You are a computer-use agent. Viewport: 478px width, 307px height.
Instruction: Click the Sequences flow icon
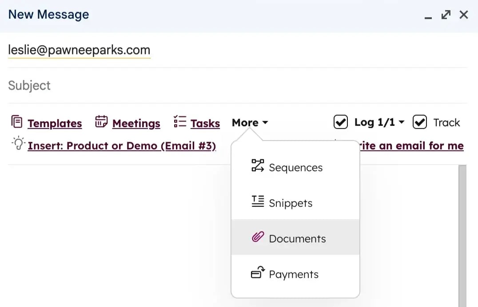[258, 166]
